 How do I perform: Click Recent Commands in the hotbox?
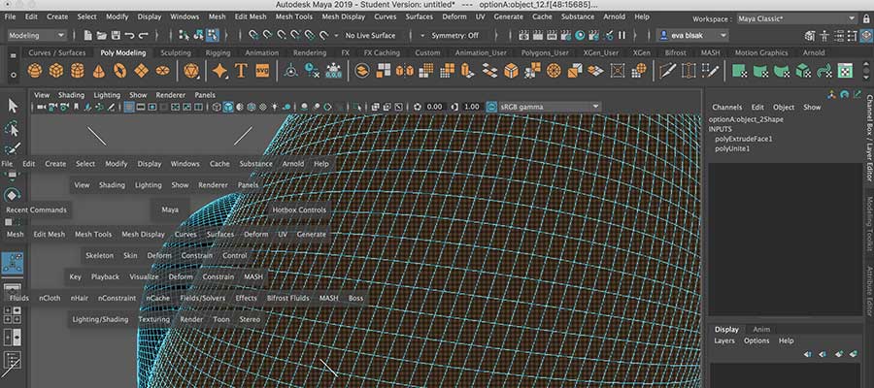pyautogui.click(x=36, y=210)
